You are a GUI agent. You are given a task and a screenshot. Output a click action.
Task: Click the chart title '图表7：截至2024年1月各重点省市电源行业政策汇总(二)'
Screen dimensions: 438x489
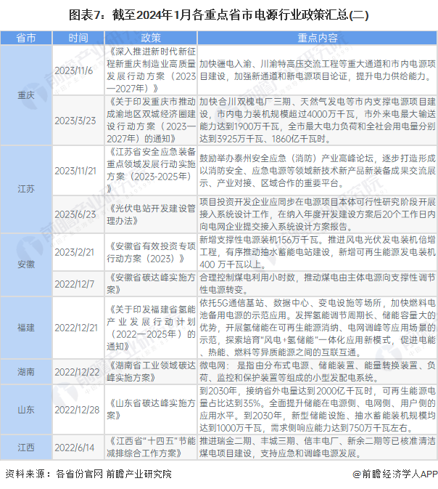218,15
